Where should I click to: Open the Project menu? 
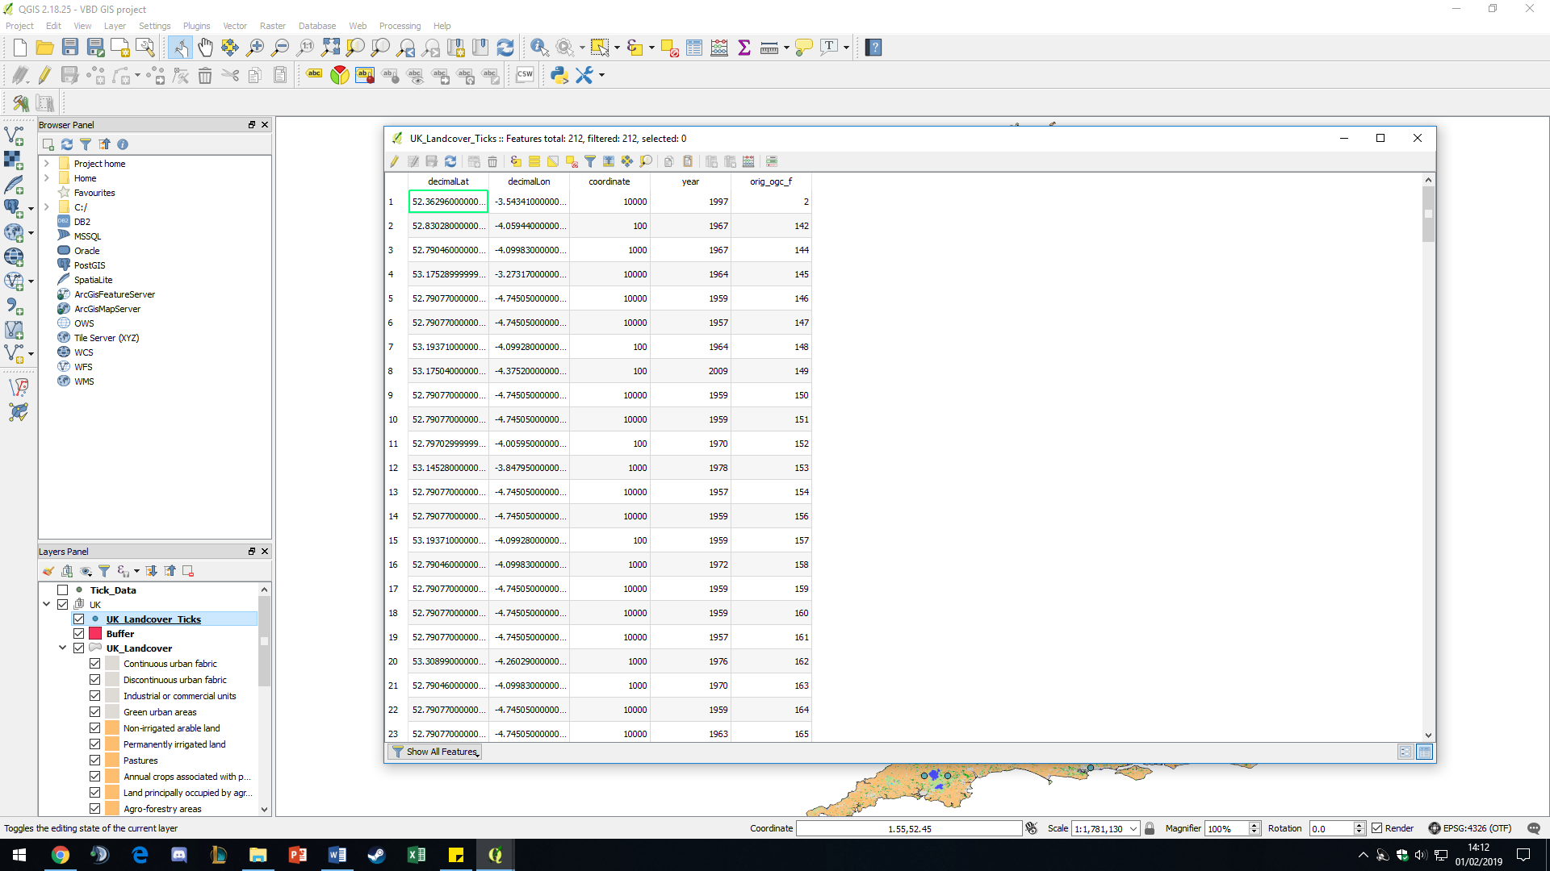tap(19, 26)
